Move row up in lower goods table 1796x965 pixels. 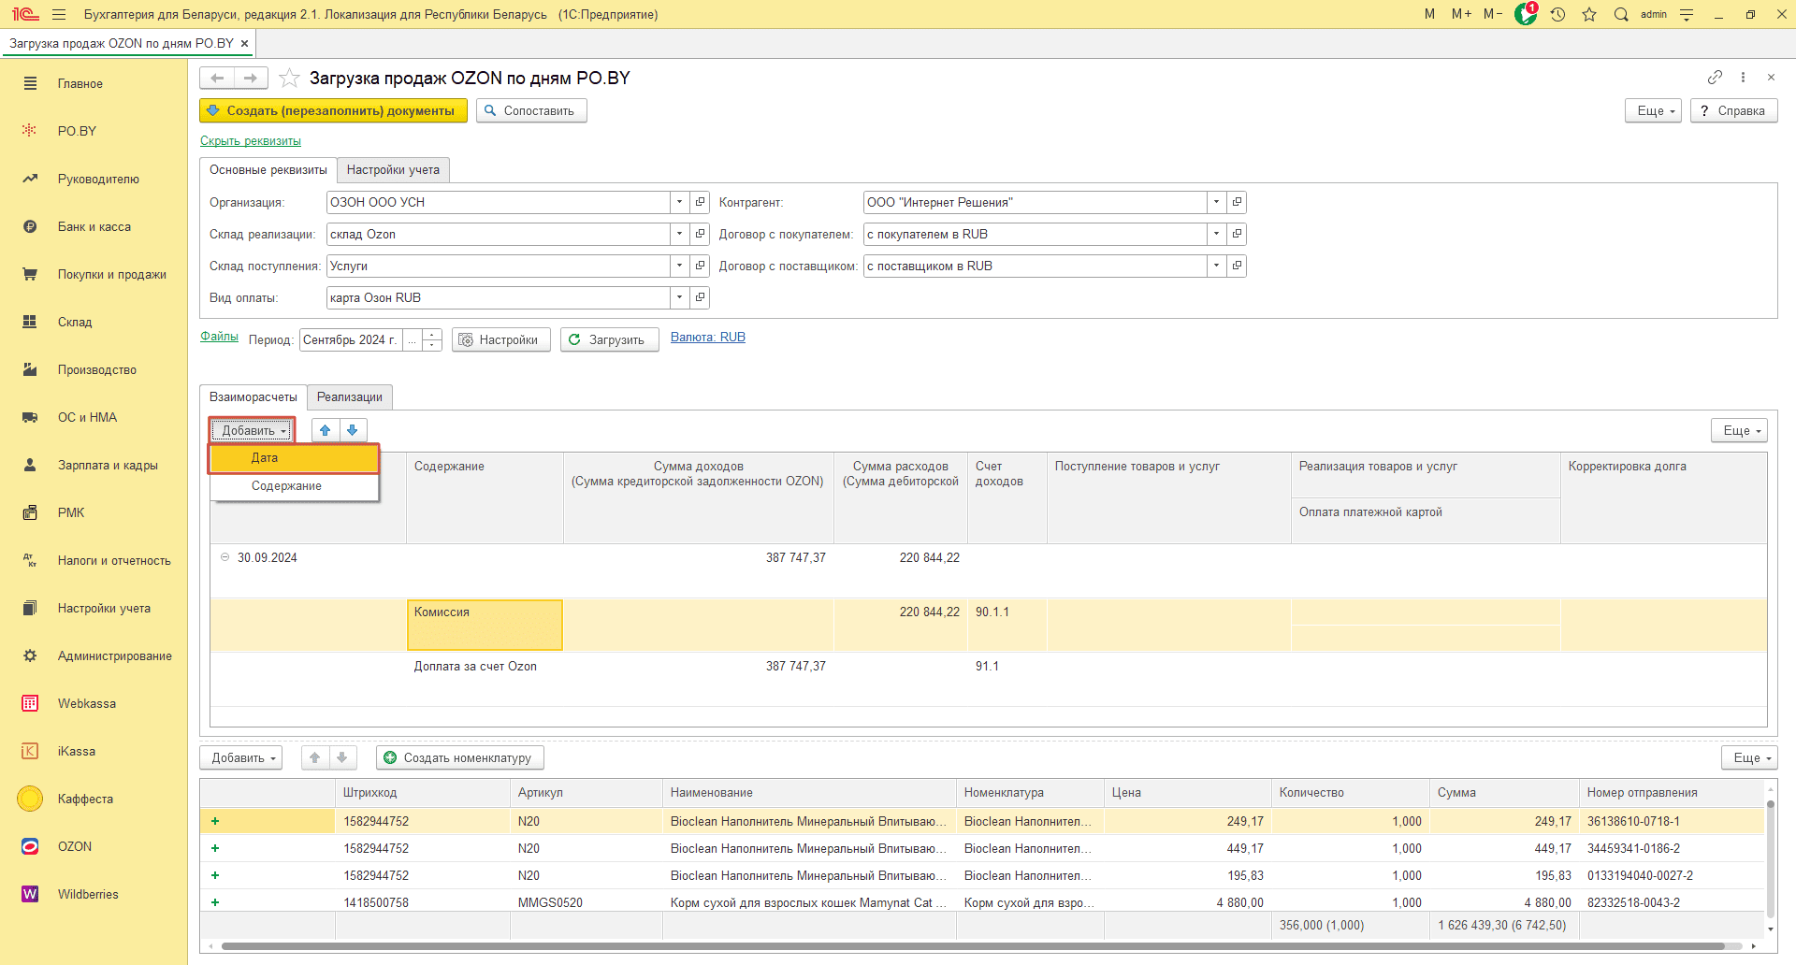point(315,757)
